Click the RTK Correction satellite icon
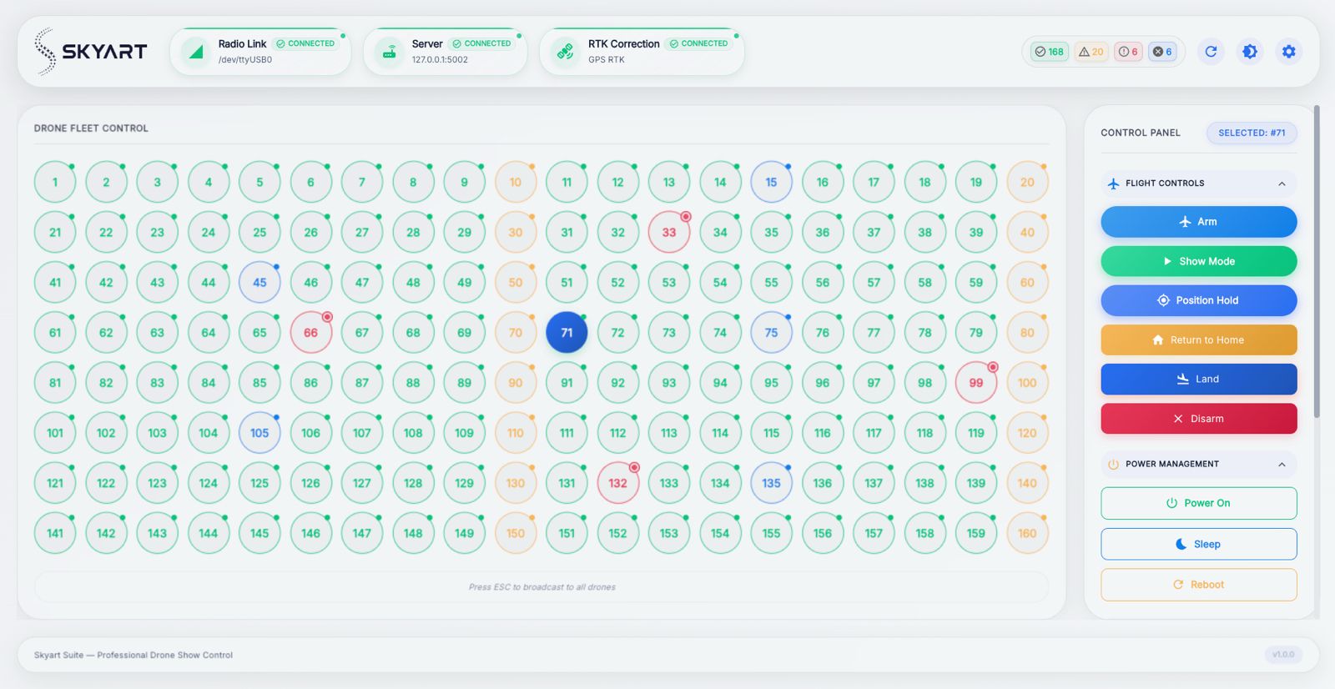 [566, 52]
